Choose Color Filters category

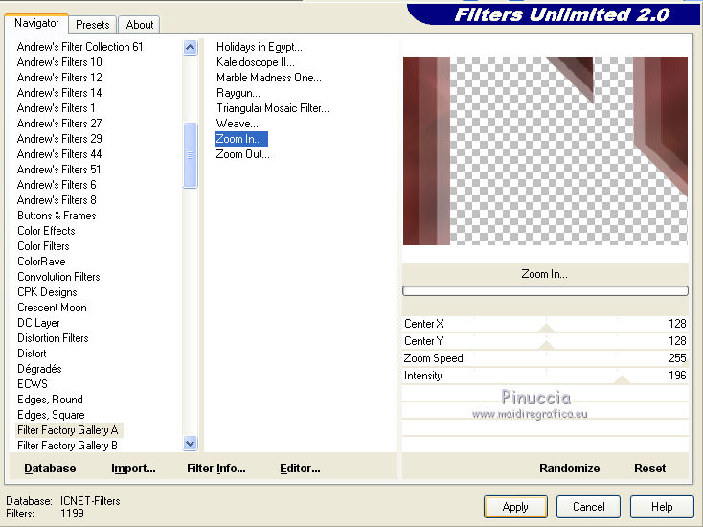click(x=43, y=246)
